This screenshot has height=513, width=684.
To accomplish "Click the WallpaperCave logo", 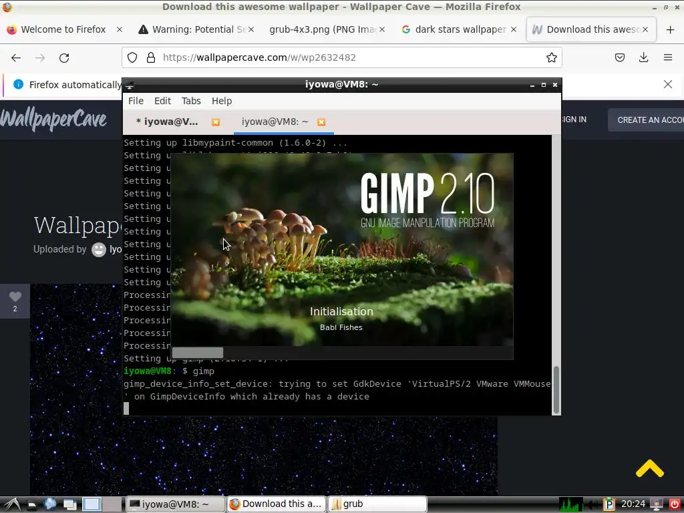I will click(53, 120).
